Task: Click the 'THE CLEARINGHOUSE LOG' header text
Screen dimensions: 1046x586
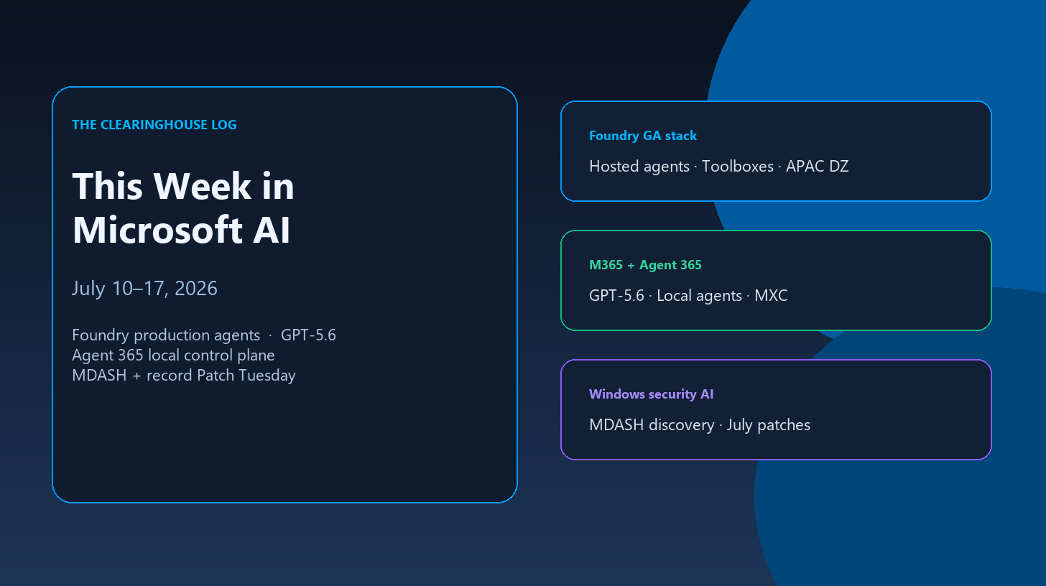Action: coord(154,125)
